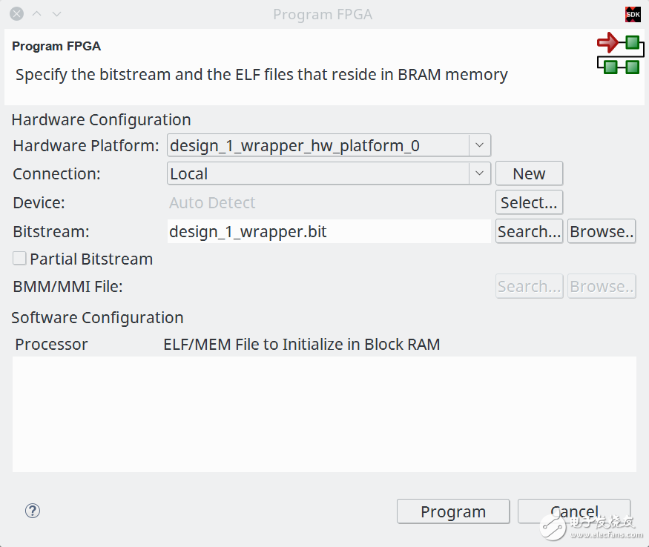Close the Program FPGA dialog window
This screenshot has height=547, width=649.
click(16, 14)
